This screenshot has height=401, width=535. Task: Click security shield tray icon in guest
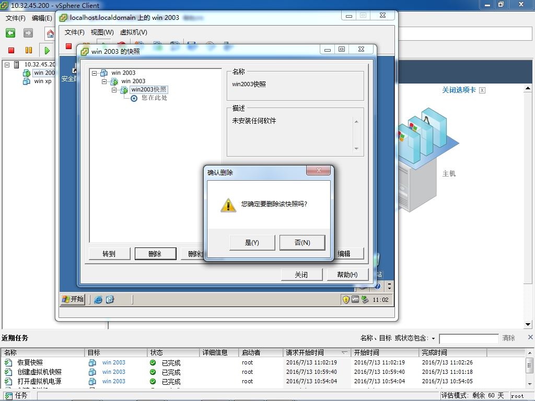[x=346, y=299]
